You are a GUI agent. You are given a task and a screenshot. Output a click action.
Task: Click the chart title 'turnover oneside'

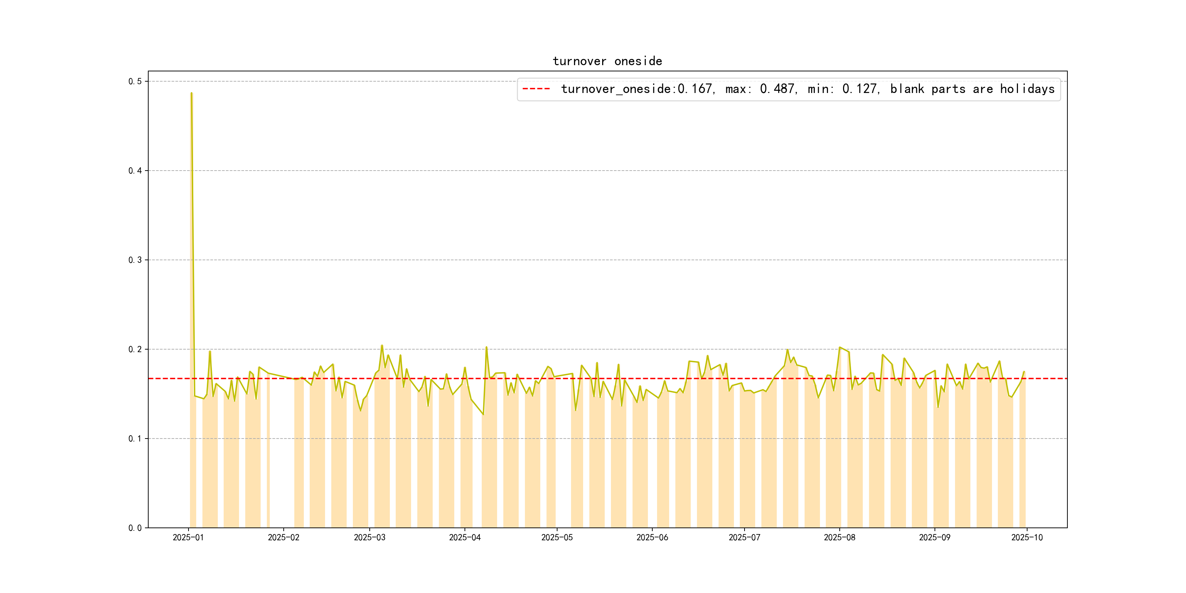click(607, 61)
